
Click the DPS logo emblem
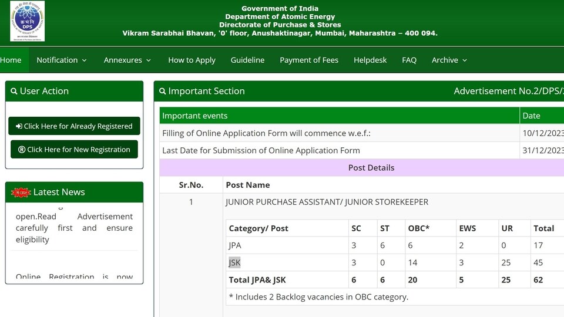click(28, 21)
